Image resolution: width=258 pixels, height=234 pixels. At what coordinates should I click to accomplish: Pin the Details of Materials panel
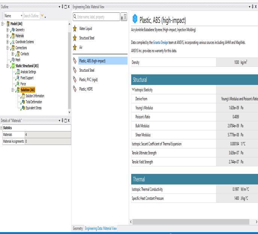63,121
